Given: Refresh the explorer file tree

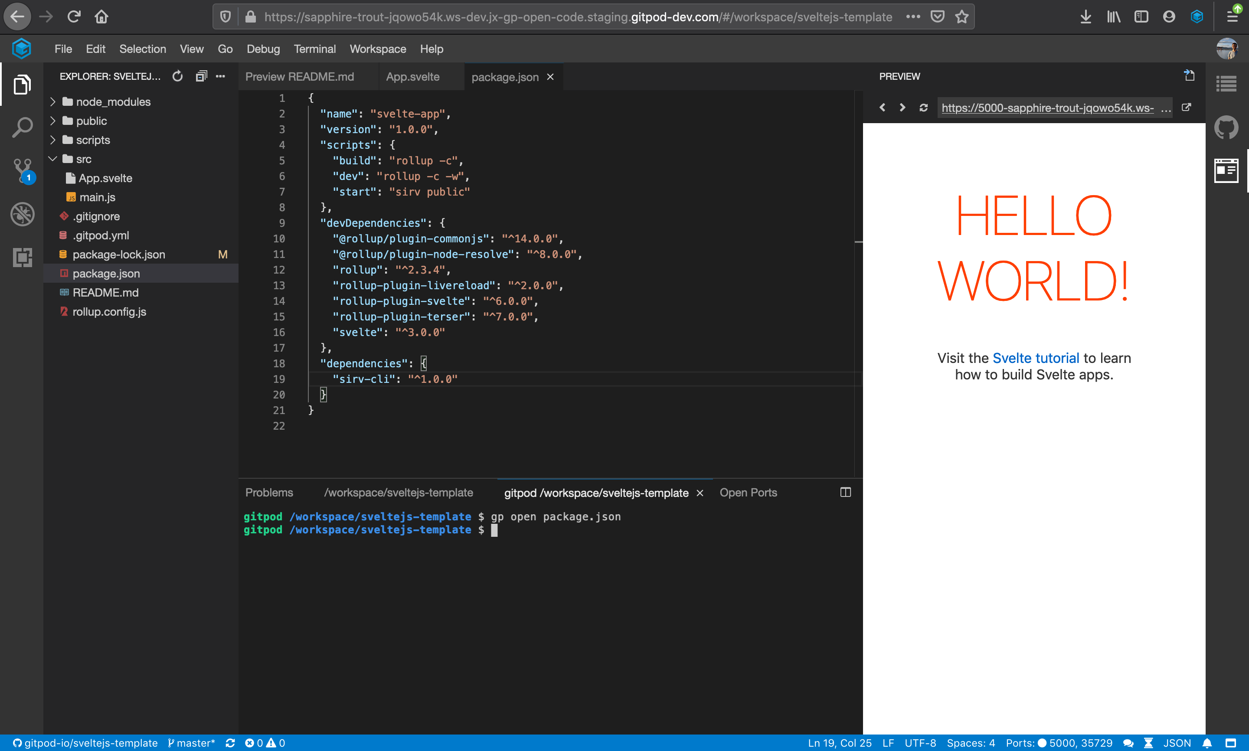Looking at the screenshot, I should click(x=177, y=76).
